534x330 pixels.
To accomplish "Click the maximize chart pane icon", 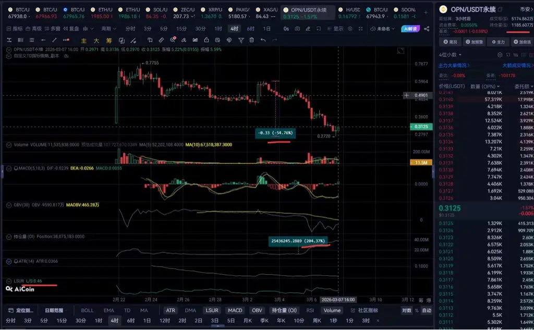I will (401, 51).
